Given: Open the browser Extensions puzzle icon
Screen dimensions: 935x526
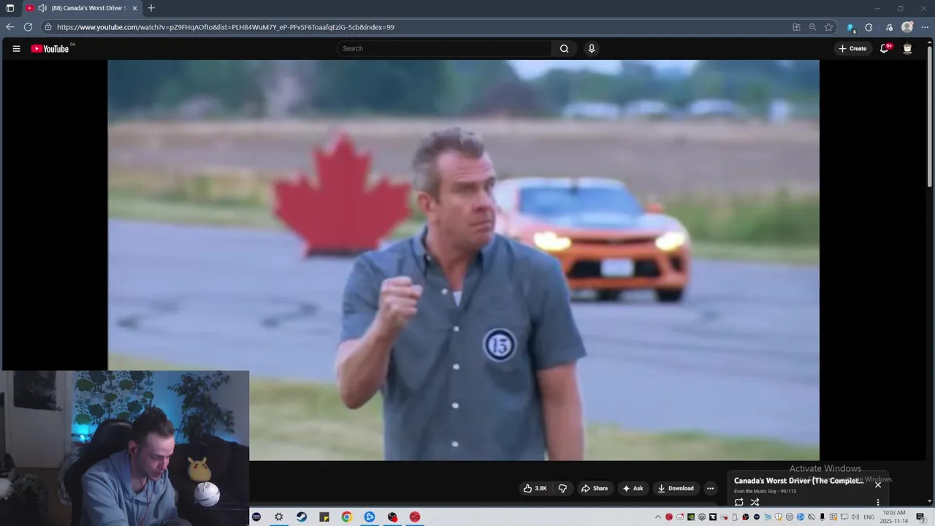Looking at the screenshot, I should (869, 27).
